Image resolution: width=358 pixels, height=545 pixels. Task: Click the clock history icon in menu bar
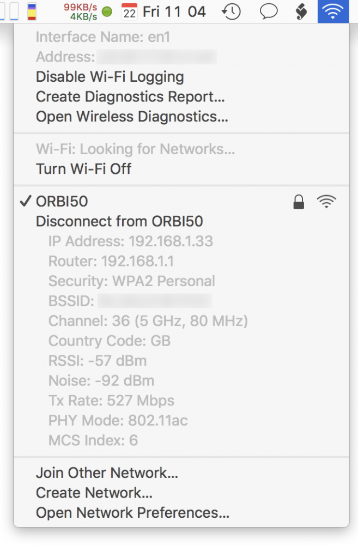(x=230, y=11)
